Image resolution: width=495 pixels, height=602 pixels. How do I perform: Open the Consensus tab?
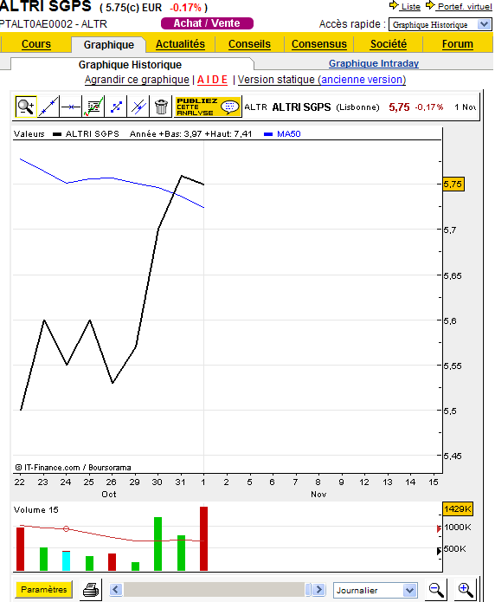click(x=318, y=44)
